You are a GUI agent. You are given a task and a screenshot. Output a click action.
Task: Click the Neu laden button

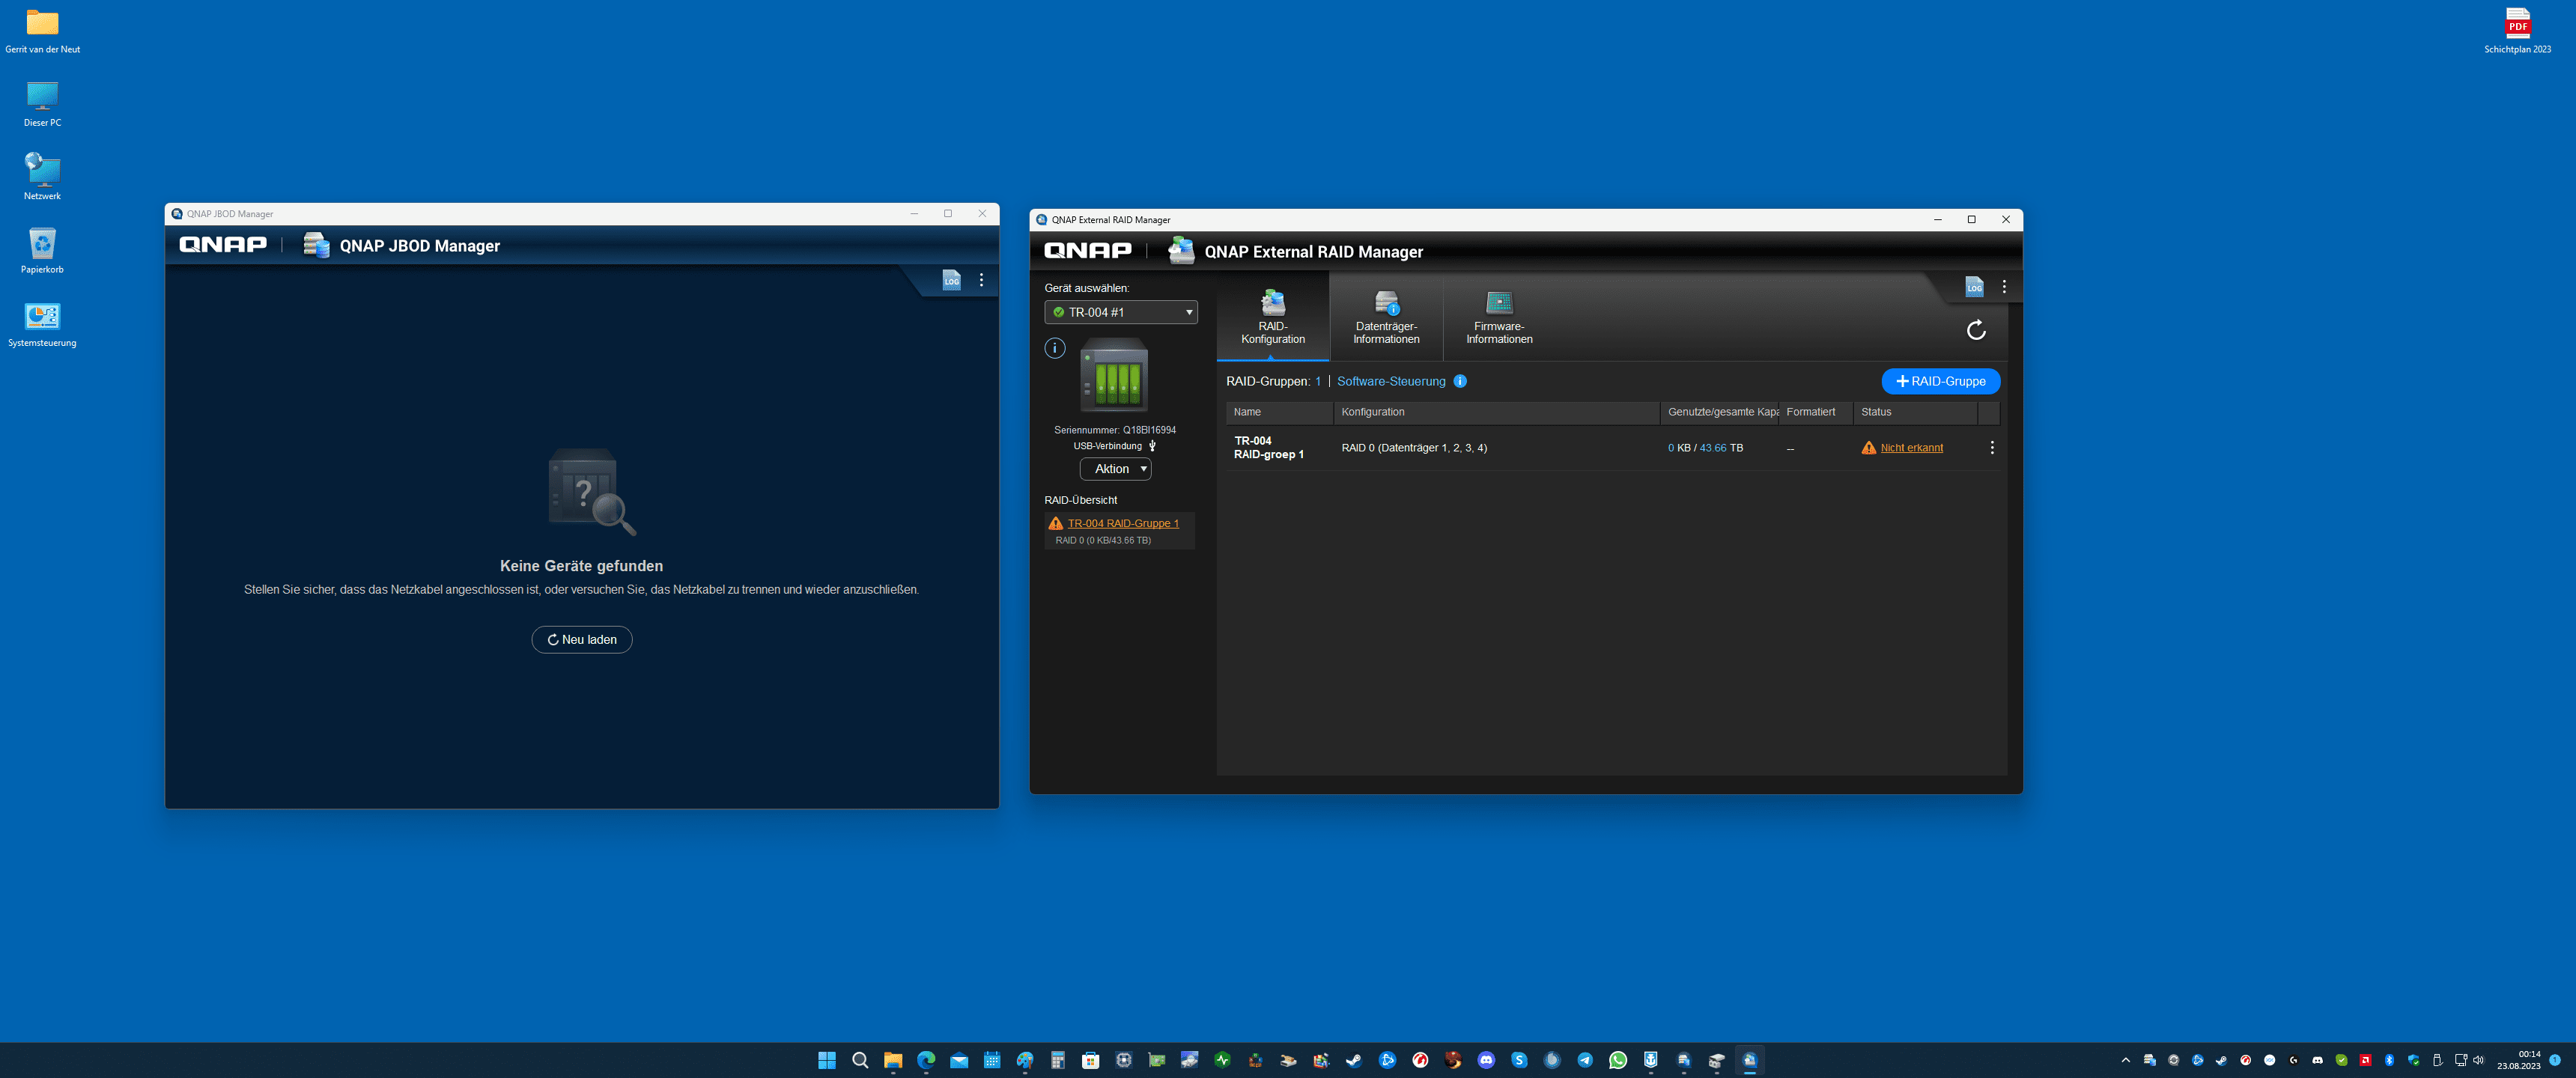(x=582, y=640)
